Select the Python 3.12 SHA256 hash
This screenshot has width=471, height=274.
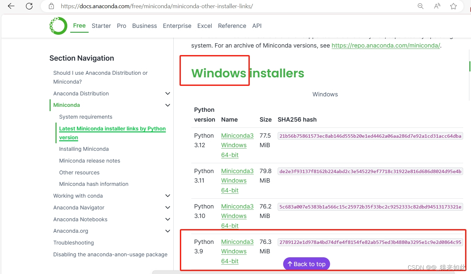pos(370,136)
